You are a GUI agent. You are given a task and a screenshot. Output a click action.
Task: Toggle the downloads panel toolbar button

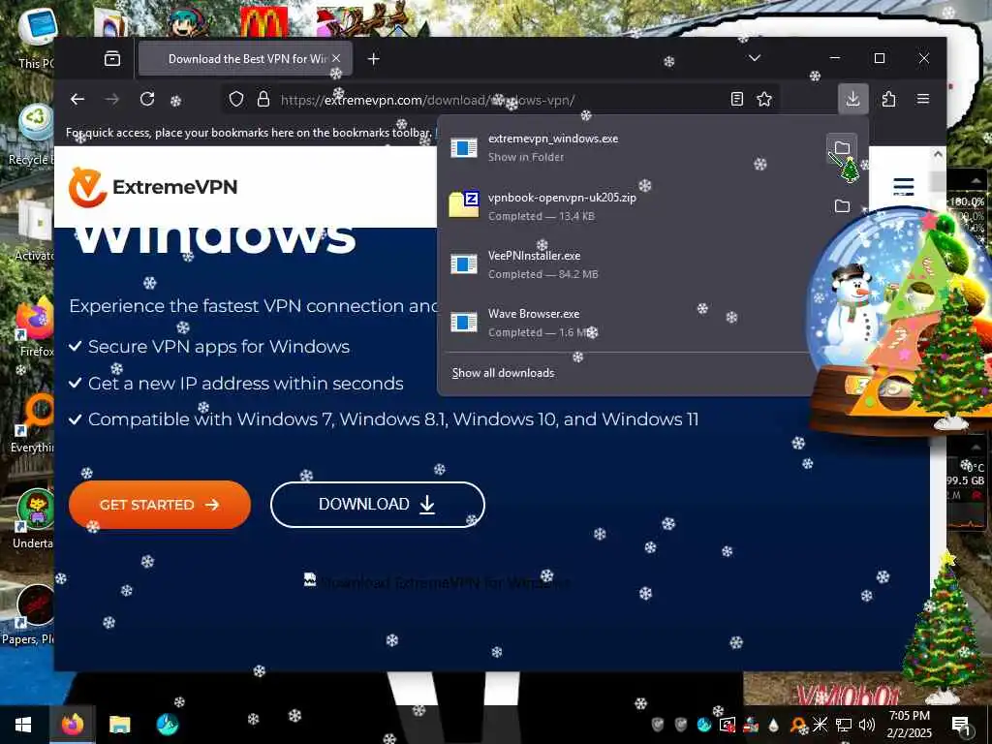coord(852,99)
